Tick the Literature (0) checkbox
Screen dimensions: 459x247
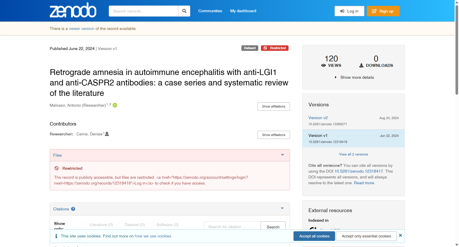tap(85, 225)
